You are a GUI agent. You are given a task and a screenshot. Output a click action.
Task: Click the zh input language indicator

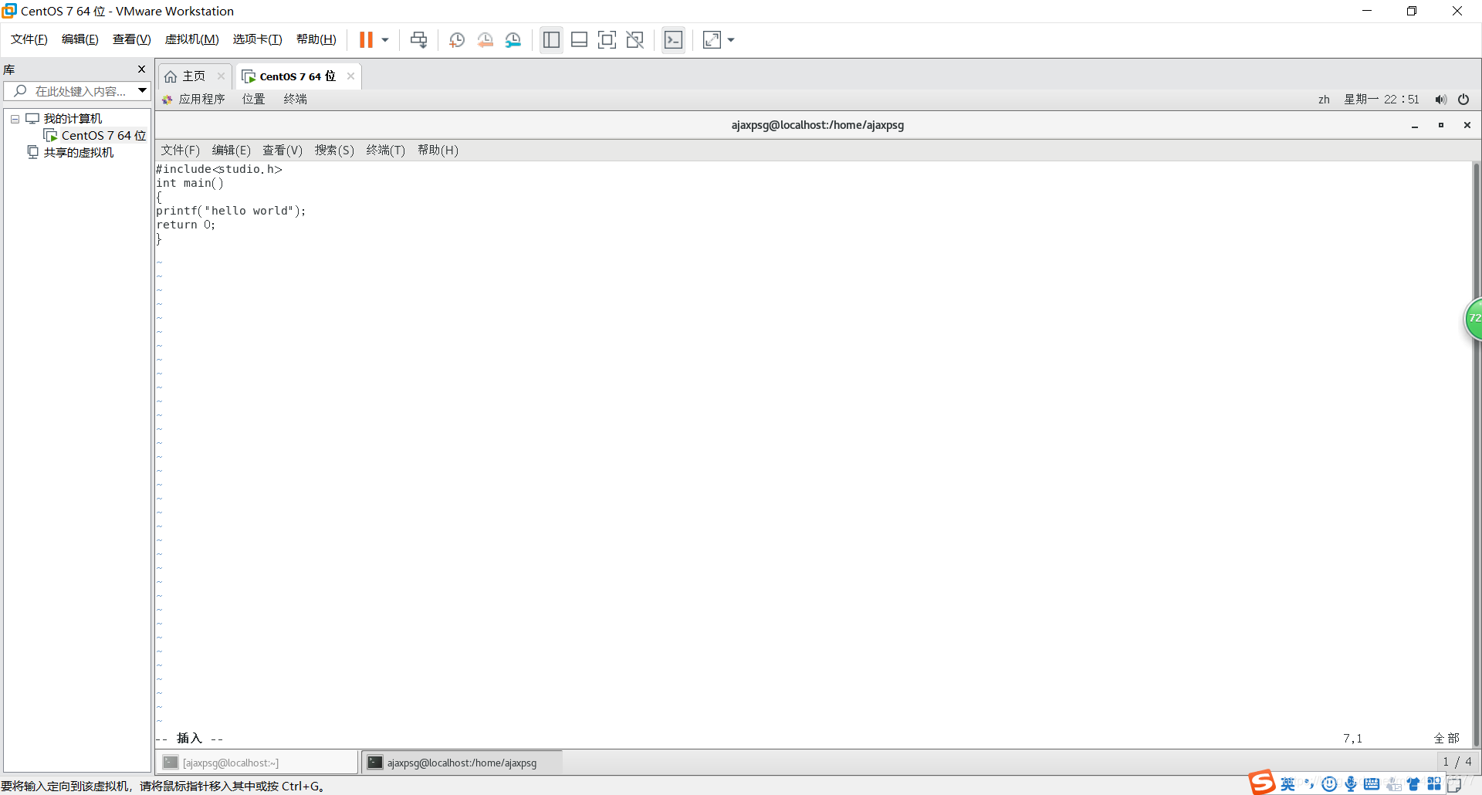point(1324,100)
